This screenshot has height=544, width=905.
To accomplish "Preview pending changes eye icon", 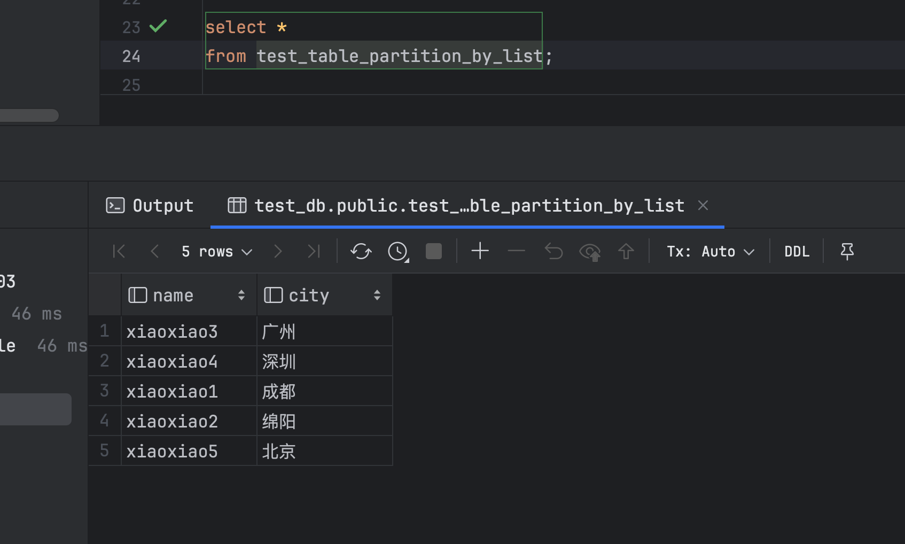I will [590, 252].
